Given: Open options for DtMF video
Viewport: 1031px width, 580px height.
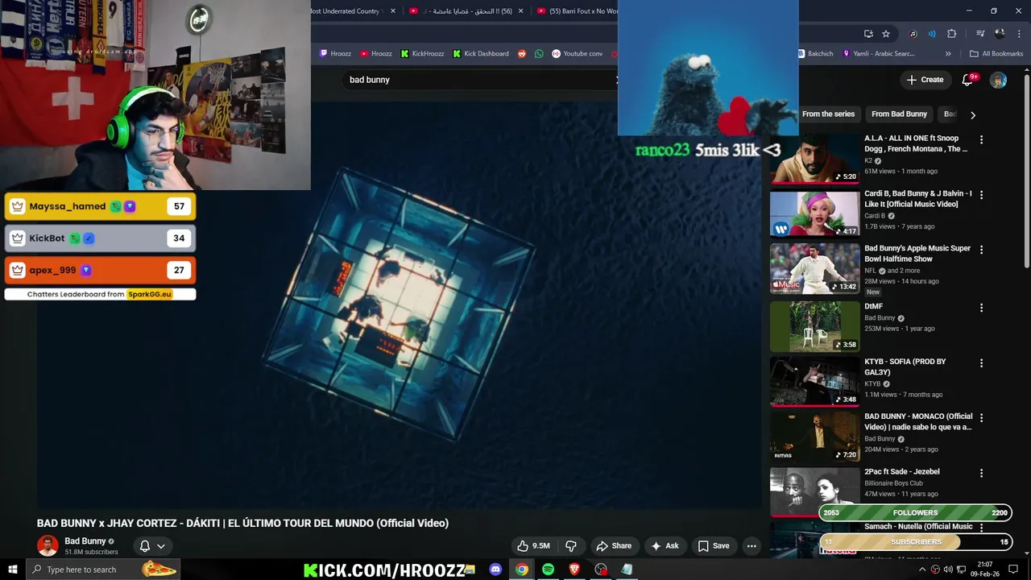Looking at the screenshot, I should 981,308.
